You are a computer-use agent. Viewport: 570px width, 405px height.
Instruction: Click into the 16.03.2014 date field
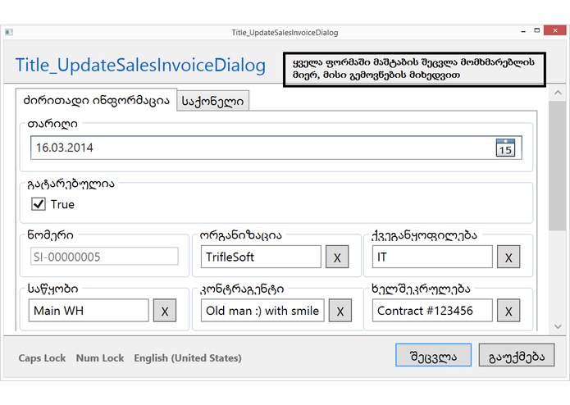pos(276,148)
